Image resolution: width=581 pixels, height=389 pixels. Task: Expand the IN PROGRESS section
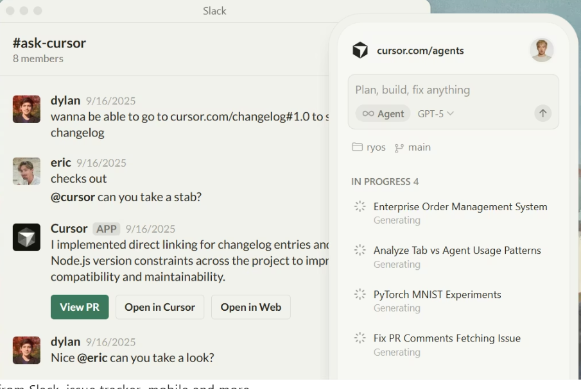coord(385,181)
